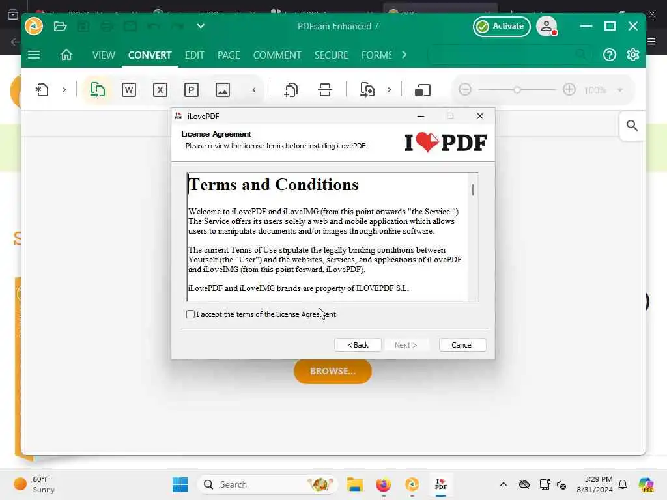Click the zoom slider handle
The image size is (667, 500).
coord(517,90)
